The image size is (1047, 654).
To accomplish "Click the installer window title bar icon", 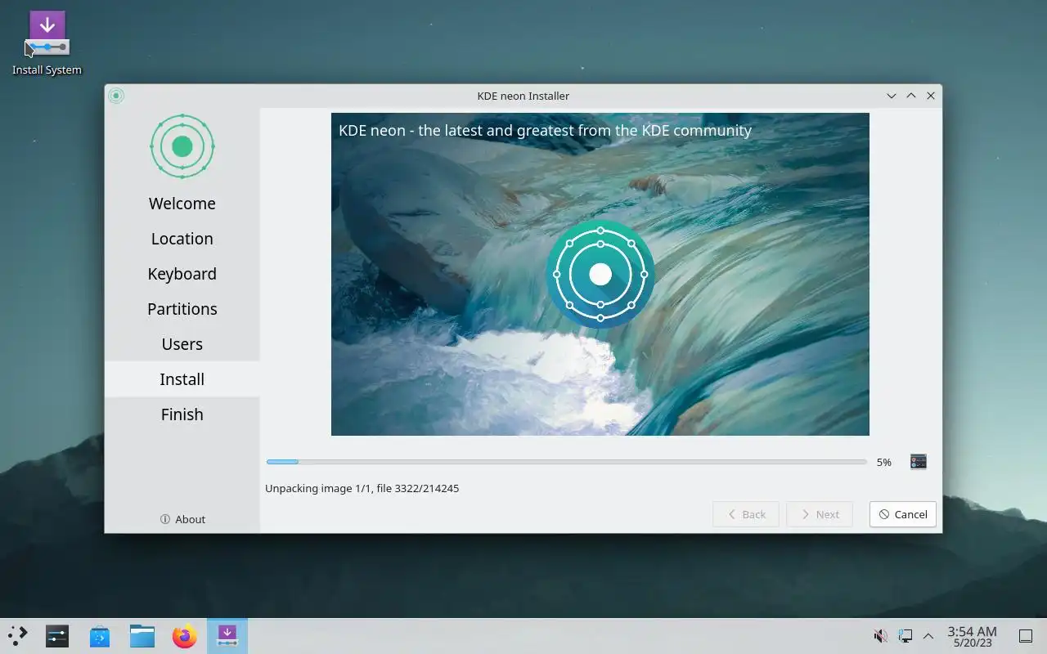I will pos(116,96).
